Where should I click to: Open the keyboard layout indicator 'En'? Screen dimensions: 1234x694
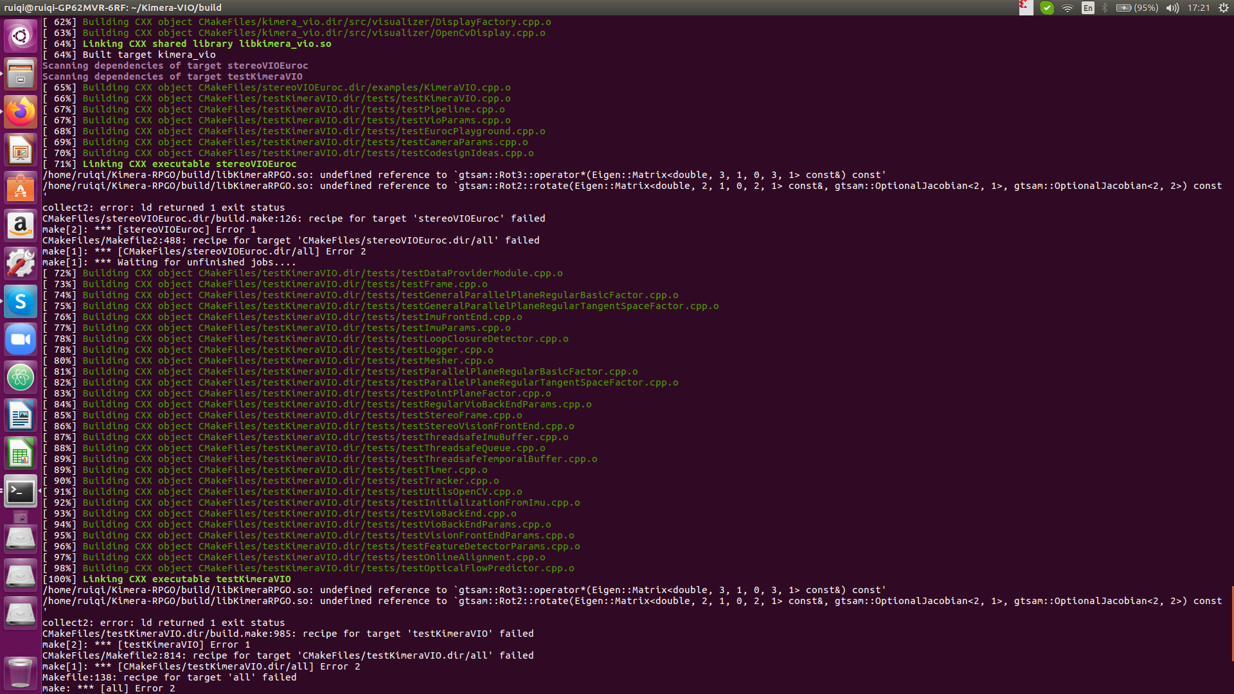tap(1087, 8)
